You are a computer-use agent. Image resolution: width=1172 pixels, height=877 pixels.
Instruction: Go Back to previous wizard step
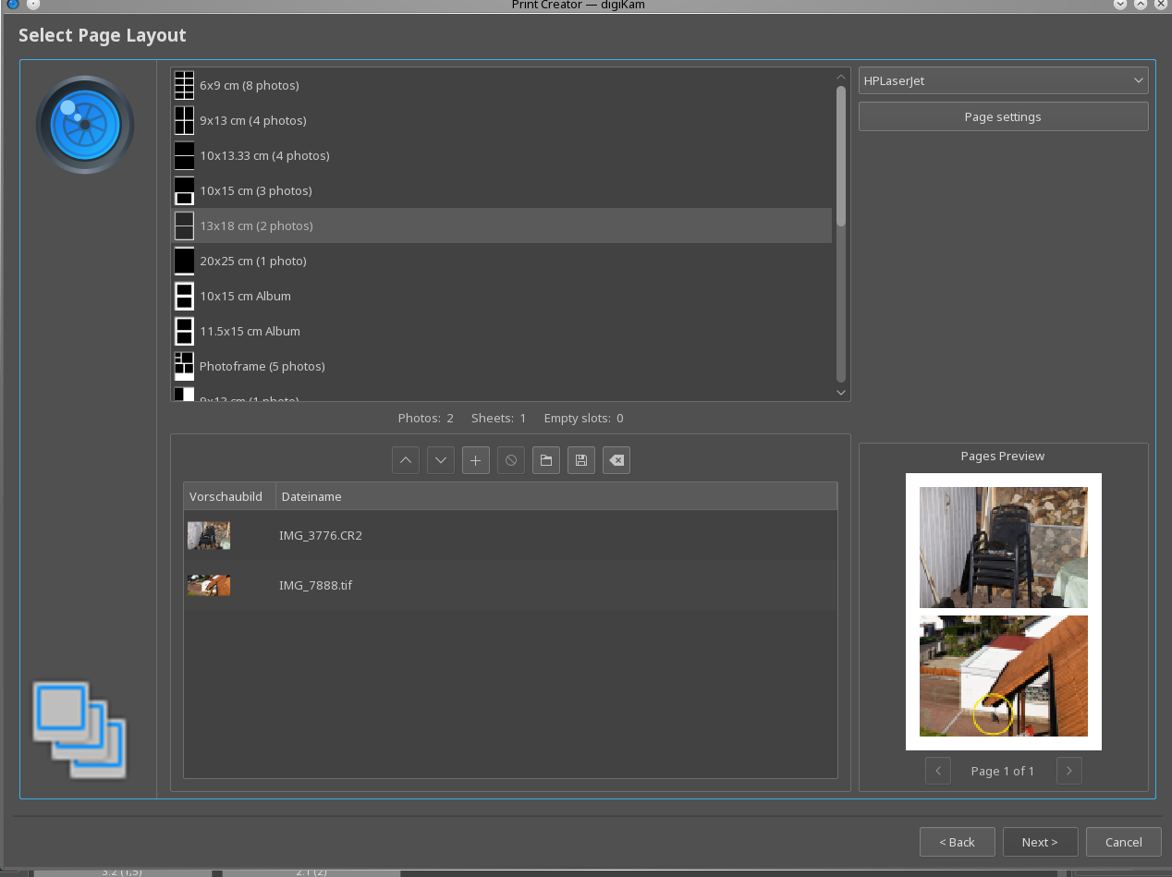click(x=957, y=842)
